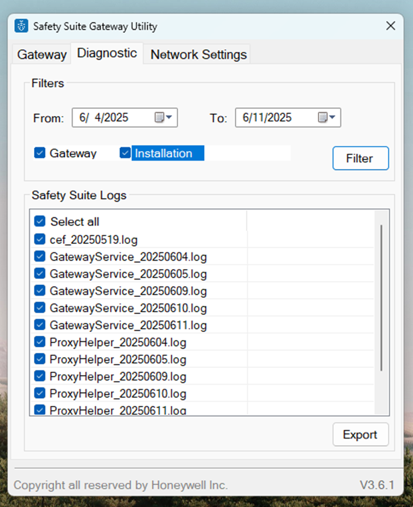Click the Gateway filter label text
Screen dimensions: 413x507
[73, 153]
